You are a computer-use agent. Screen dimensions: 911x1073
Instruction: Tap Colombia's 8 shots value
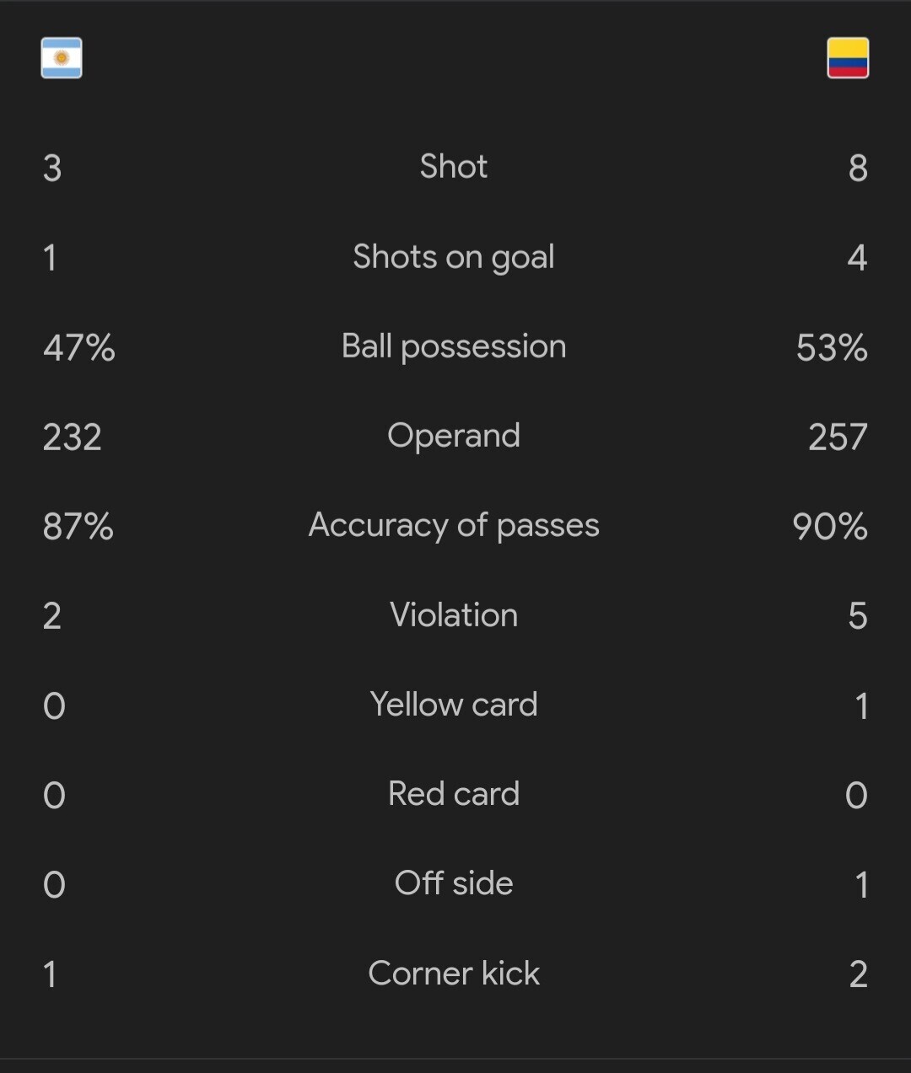(x=858, y=168)
